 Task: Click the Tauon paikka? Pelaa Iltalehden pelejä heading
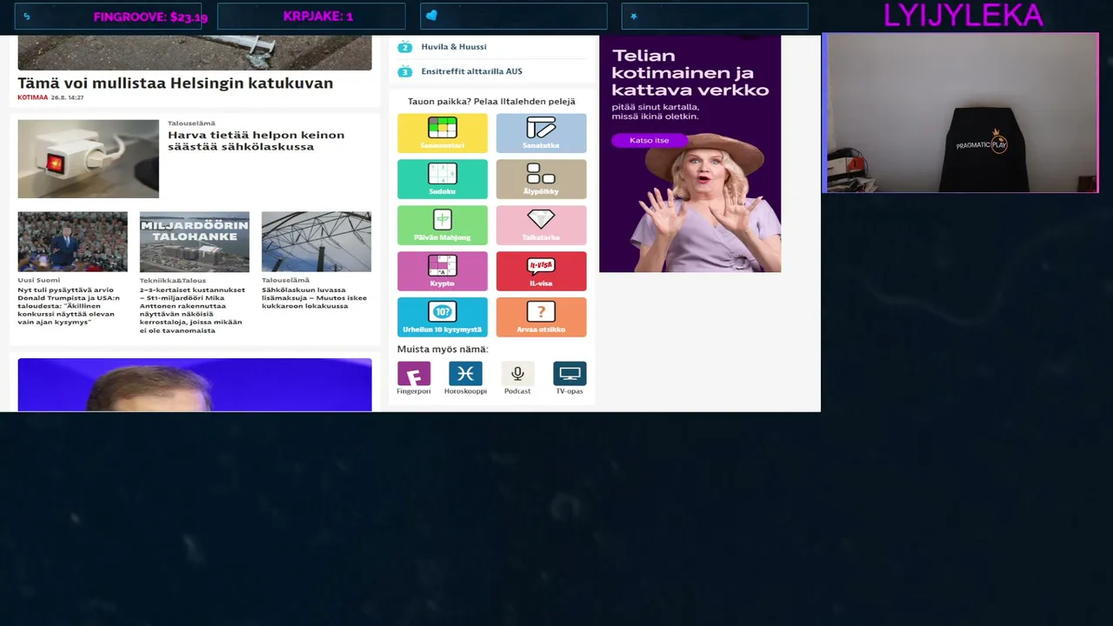pyautogui.click(x=491, y=102)
